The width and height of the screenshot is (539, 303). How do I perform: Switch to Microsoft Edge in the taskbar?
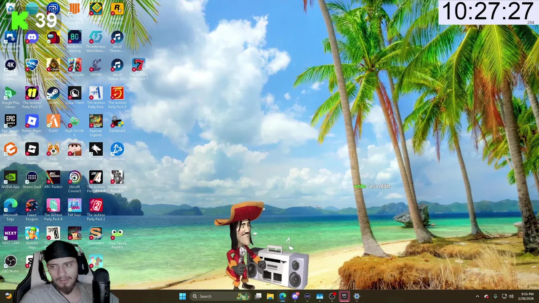283,296
